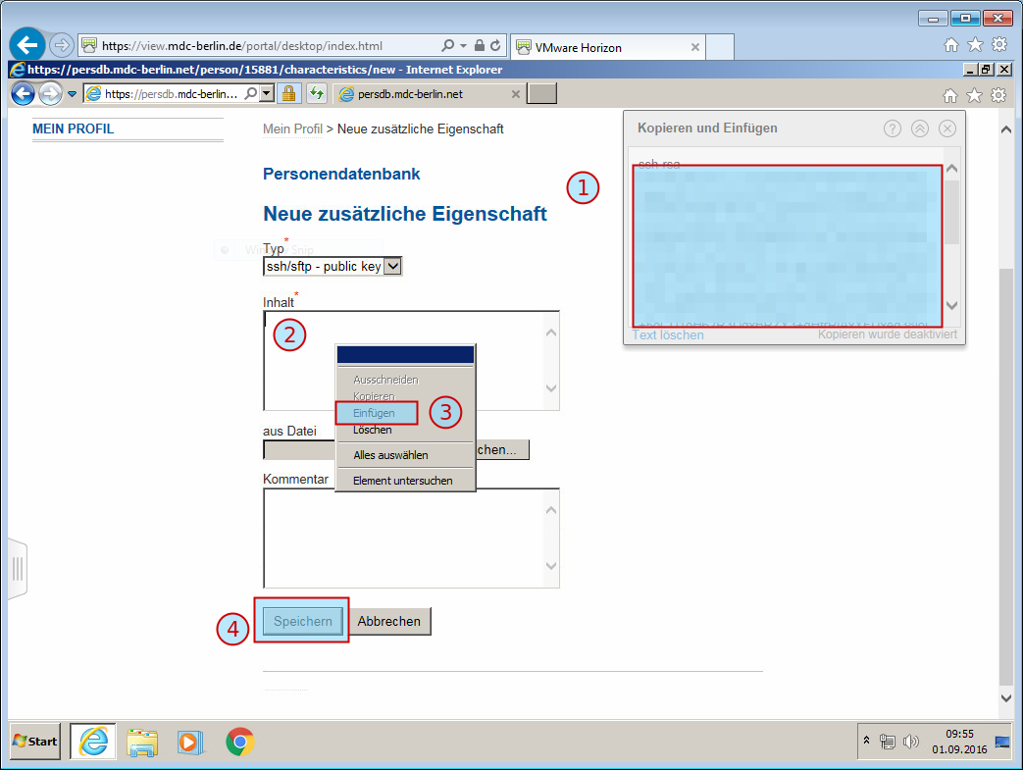Choose Löschen from the context menu

[x=372, y=430]
